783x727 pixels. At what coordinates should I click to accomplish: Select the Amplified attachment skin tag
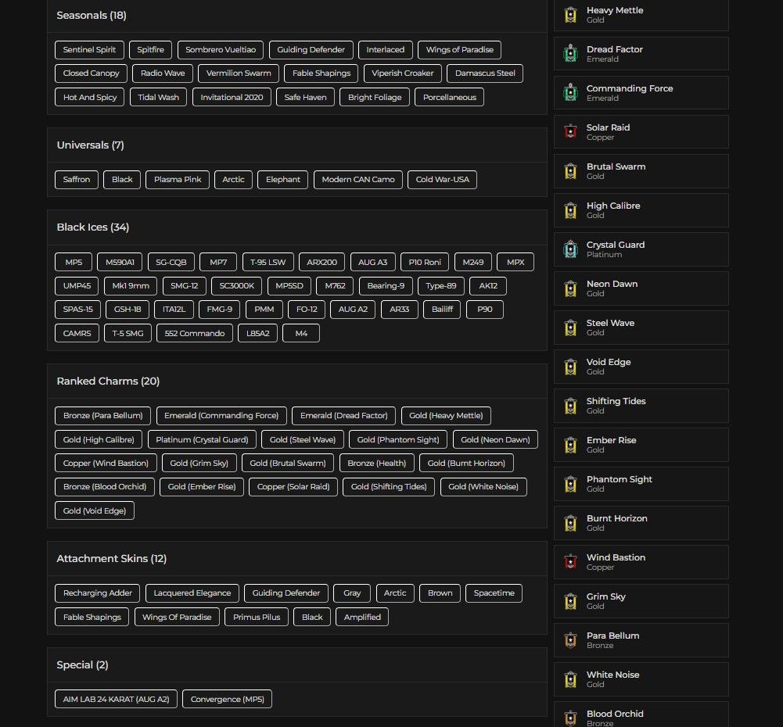pyautogui.click(x=362, y=617)
